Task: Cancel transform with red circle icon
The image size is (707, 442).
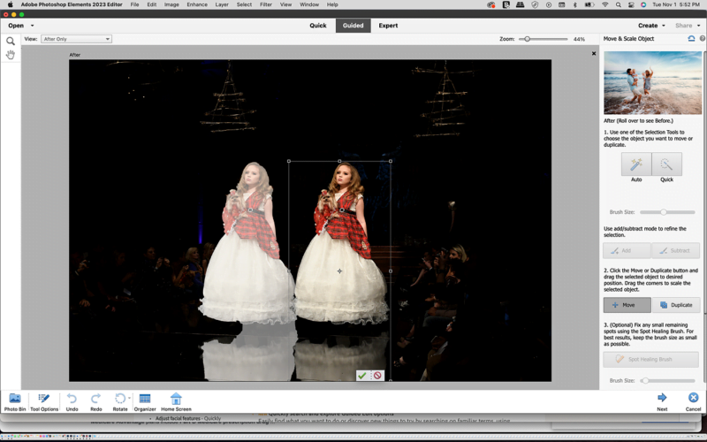Action: [x=377, y=376]
